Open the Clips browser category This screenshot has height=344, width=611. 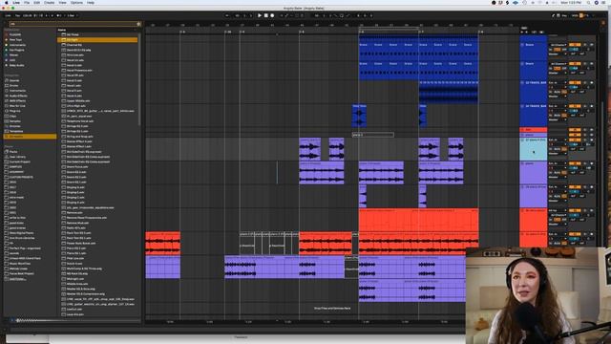point(13,116)
